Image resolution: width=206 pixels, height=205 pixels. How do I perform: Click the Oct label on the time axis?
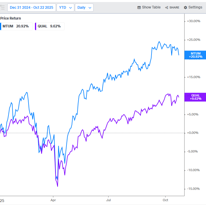pos(165,200)
